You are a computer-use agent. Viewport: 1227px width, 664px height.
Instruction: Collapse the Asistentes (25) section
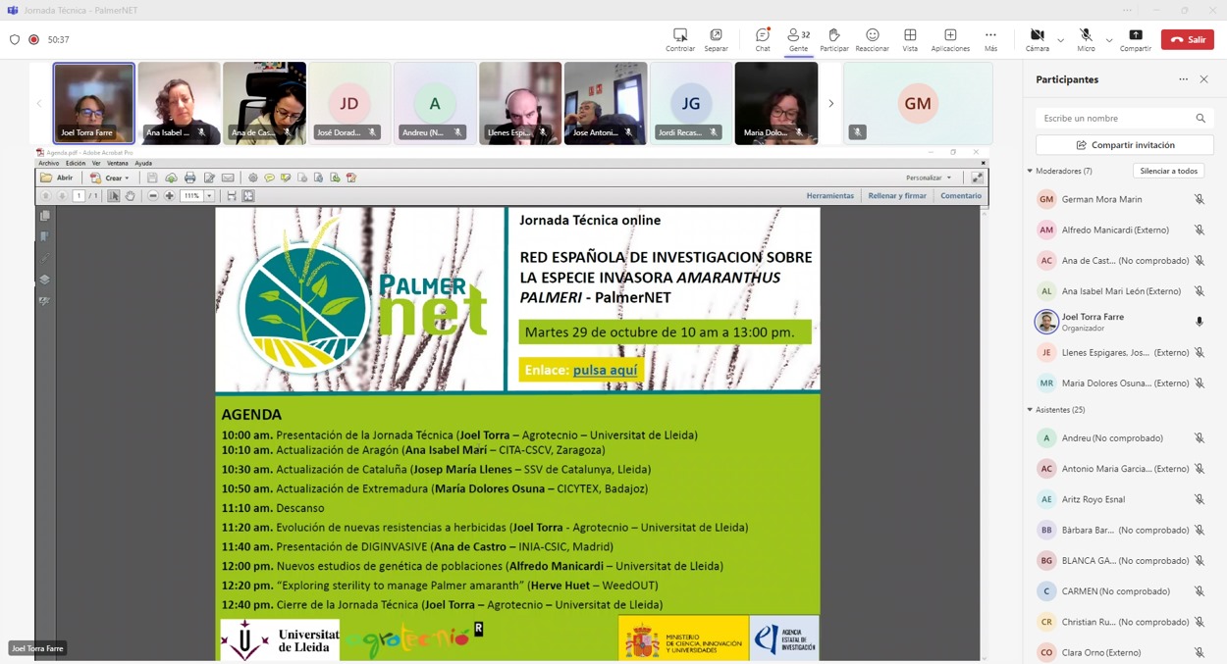[1030, 410]
